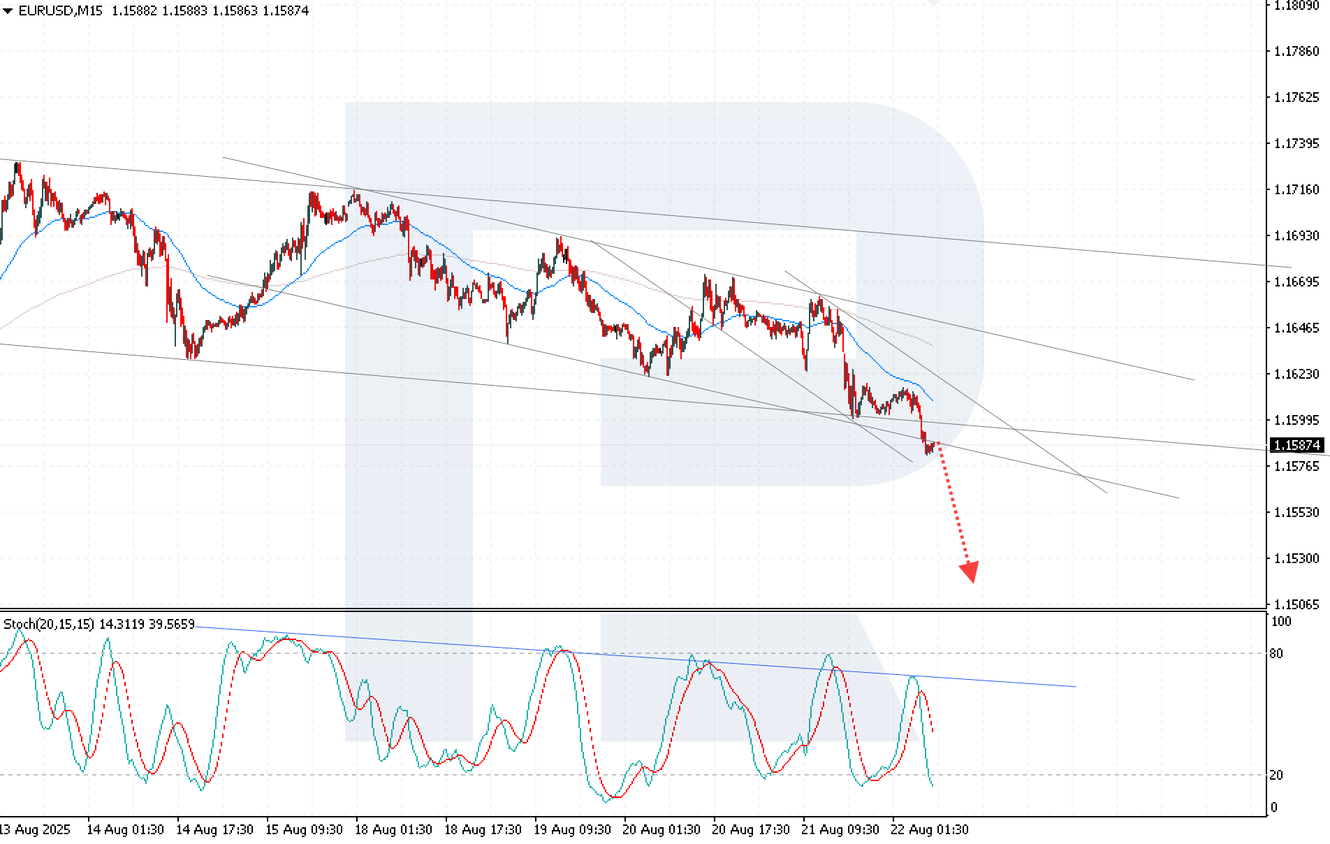
Task: Click the stochastic level 80 label
Action: pos(1276,654)
